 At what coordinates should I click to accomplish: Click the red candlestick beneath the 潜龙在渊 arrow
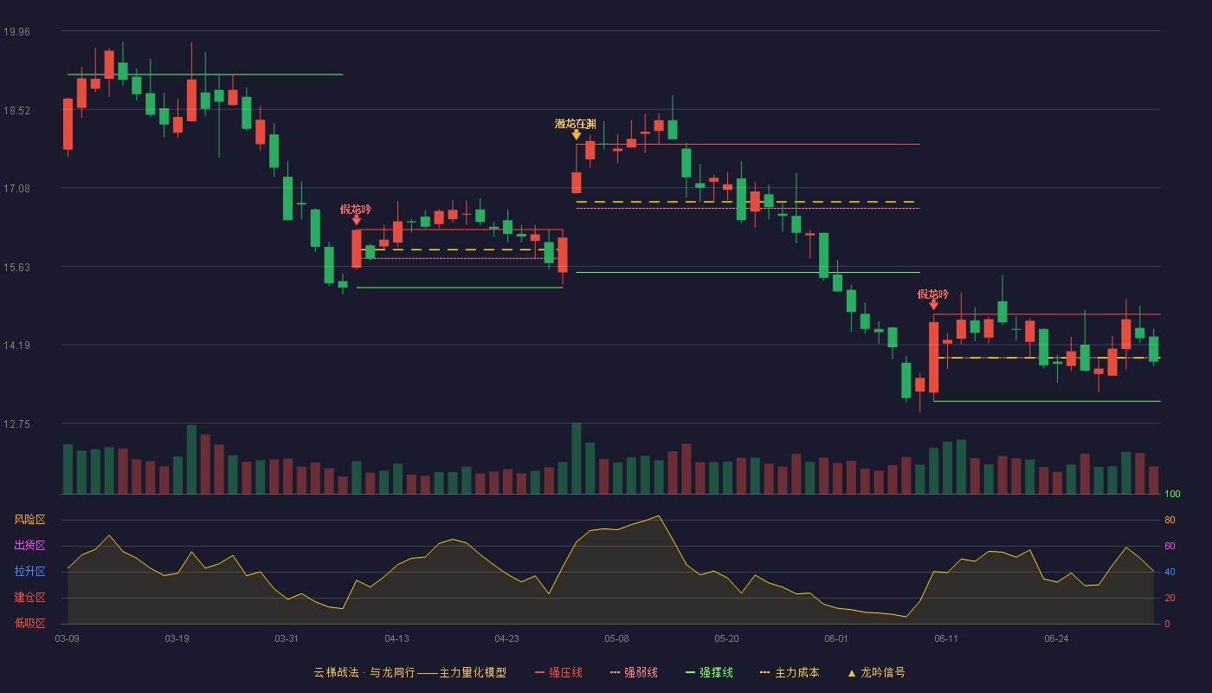[x=577, y=182]
